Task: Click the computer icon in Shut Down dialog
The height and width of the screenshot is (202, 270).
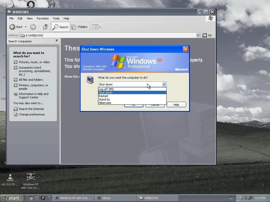Action: click(x=90, y=80)
